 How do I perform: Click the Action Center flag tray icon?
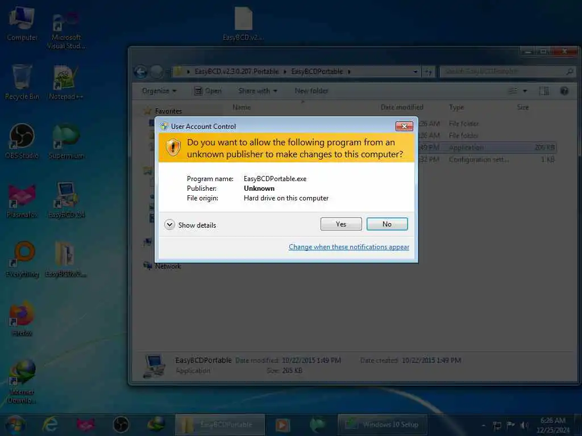click(511, 425)
